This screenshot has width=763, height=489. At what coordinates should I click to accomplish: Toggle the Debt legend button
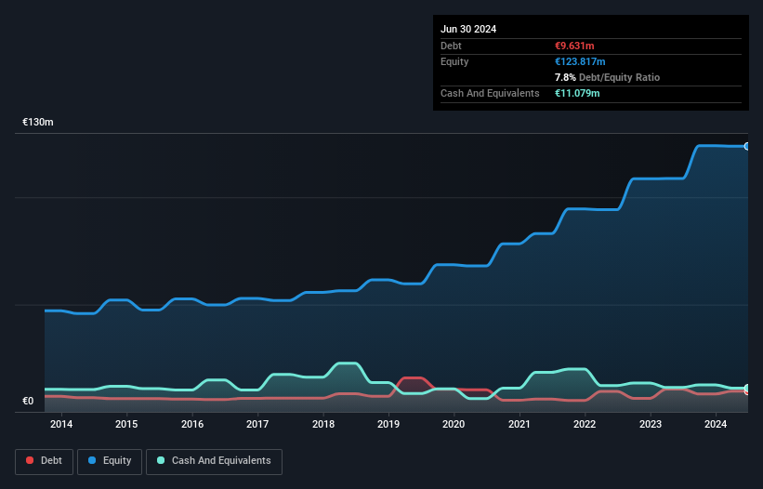tap(44, 461)
